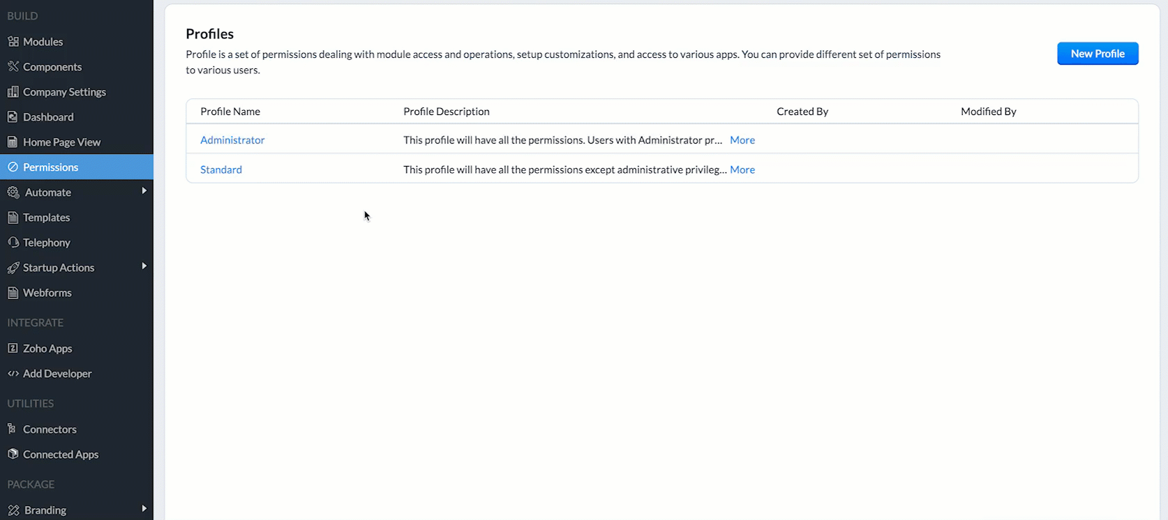Open the Administrator profile link
The height and width of the screenshot is (520, 1168).
click(232, 140)
